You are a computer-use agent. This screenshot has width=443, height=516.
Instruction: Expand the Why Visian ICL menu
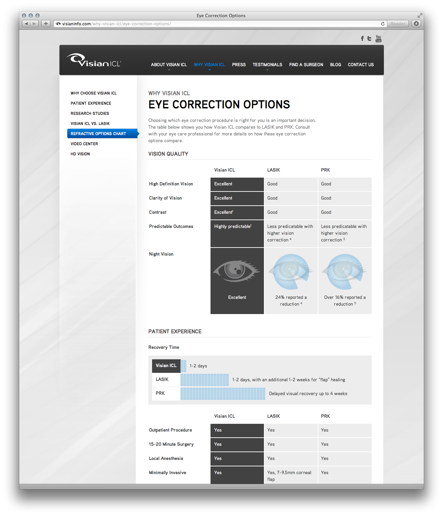click(209, 64)
